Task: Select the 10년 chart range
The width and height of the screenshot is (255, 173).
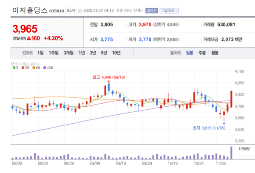Action: coord(116,53)
